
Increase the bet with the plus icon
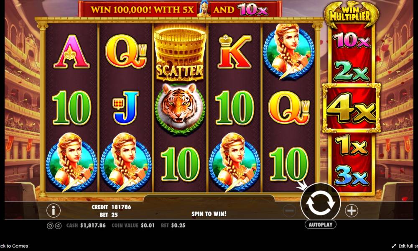[352, 211]
